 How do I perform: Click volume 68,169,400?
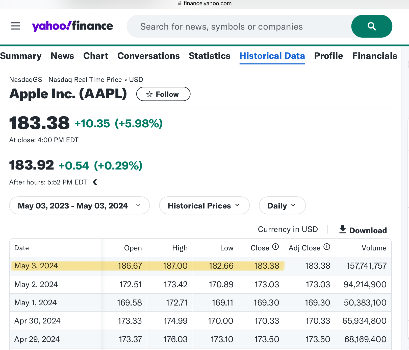pos(365,339)
